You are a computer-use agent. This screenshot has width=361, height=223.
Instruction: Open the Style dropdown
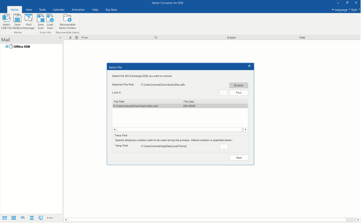tap(355, 10)
